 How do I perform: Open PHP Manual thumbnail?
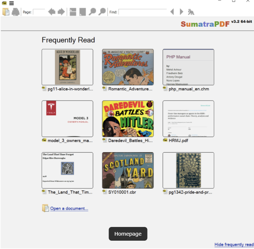[188, 67]
